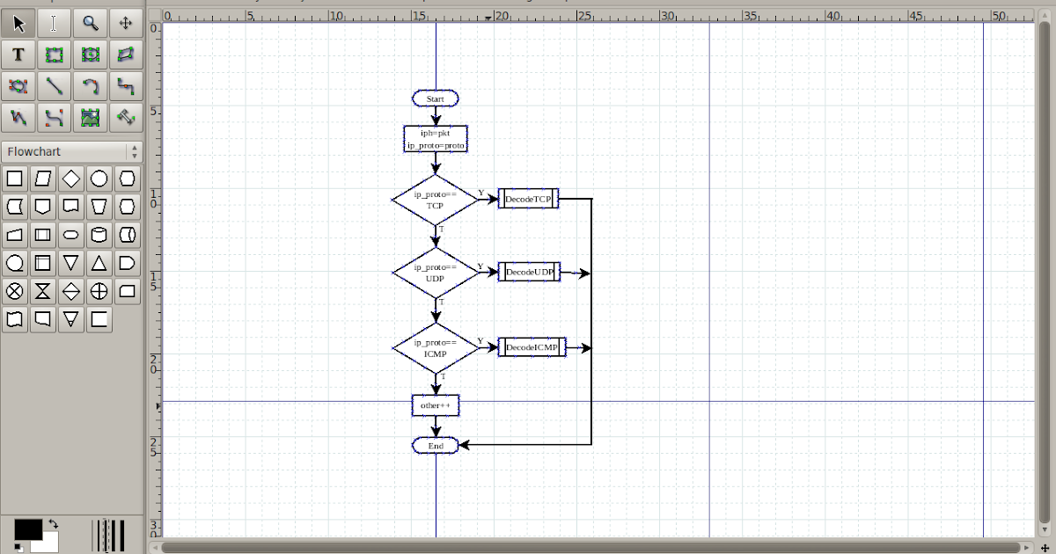1056x554 pixels.
Task: Pick the Collate hourglass shape
Action: tap(43, 291)
